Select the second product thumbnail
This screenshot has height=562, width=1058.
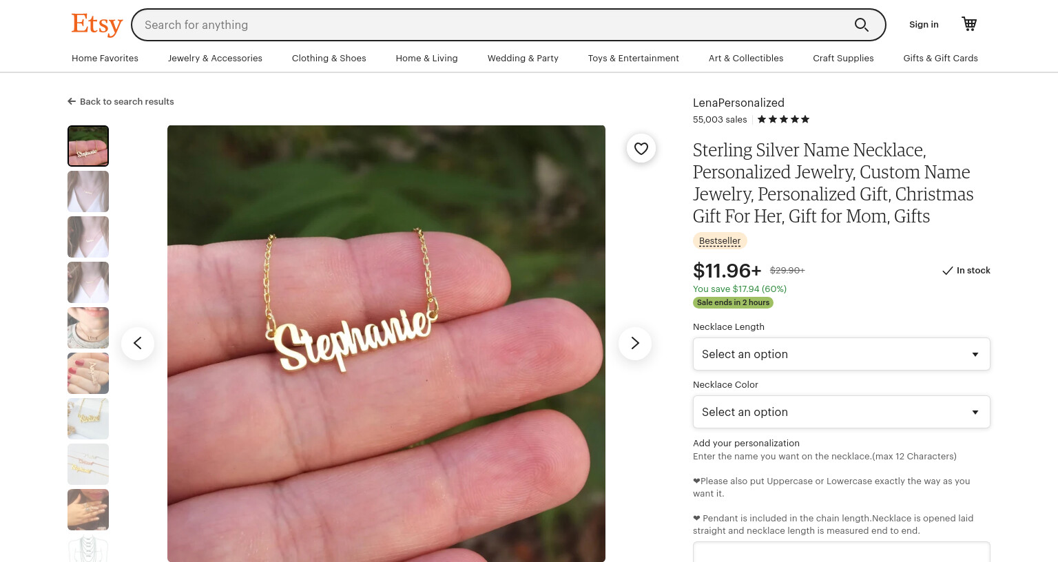click(88, 191)
